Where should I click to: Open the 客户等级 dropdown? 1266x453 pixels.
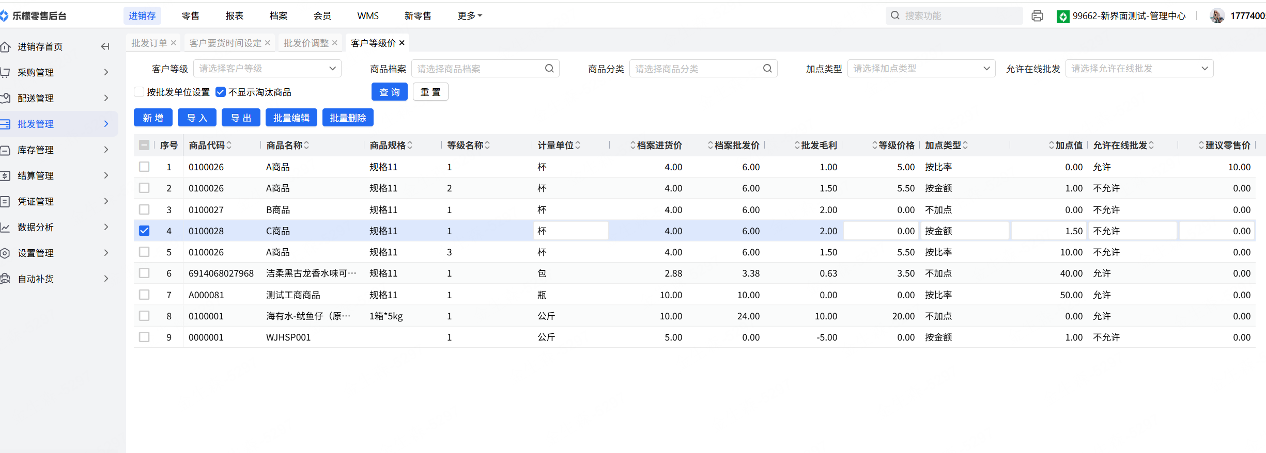[267, 69]
